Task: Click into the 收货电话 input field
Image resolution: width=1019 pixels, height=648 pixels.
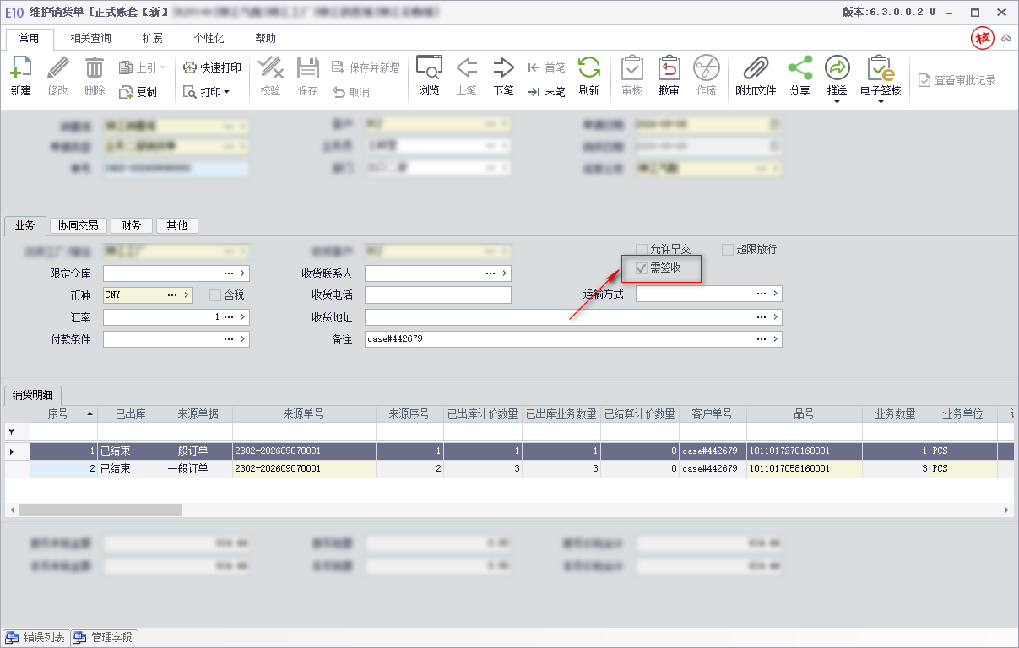Action: coord(438,295)
